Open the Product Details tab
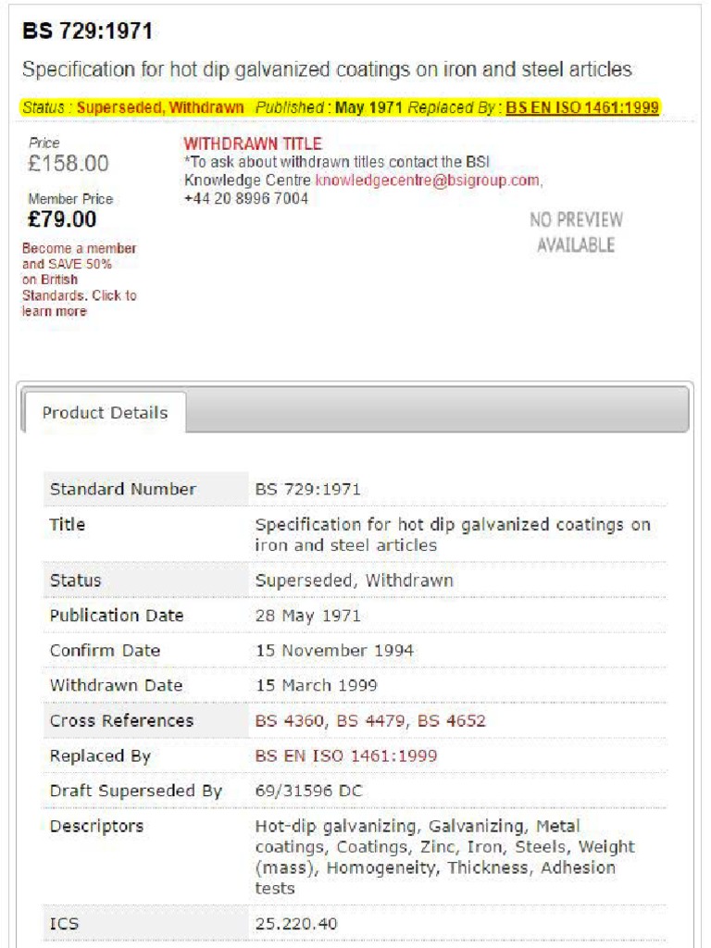Viewport: 711px width, 948px height. 105,413
